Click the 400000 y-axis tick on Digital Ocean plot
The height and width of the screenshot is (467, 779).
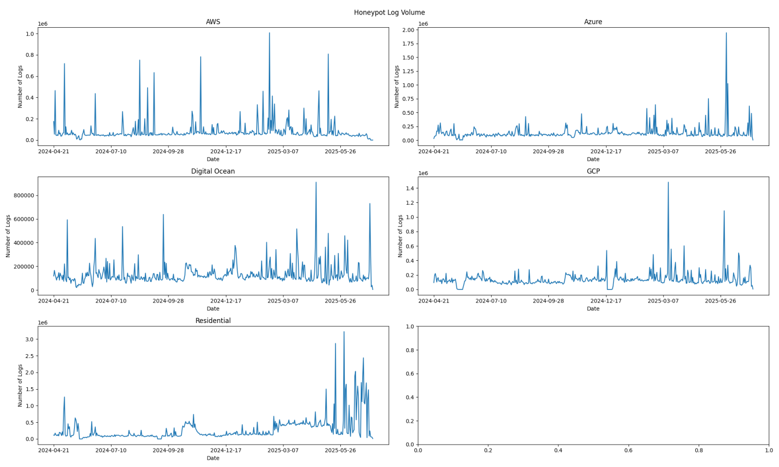click(24, 243)
